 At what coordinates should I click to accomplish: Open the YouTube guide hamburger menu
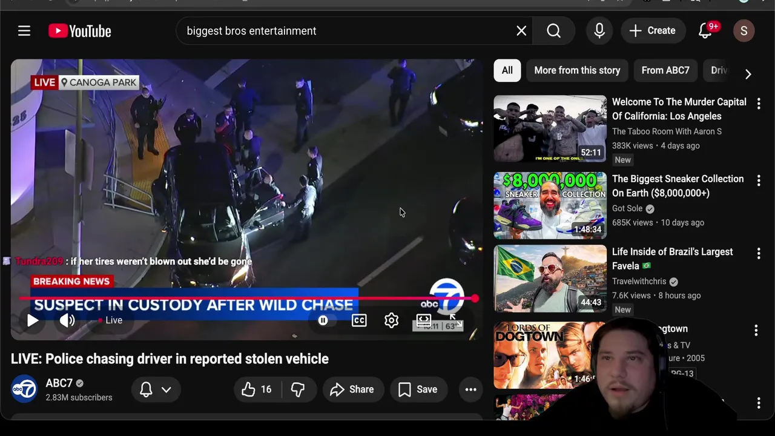pos(24,31)
